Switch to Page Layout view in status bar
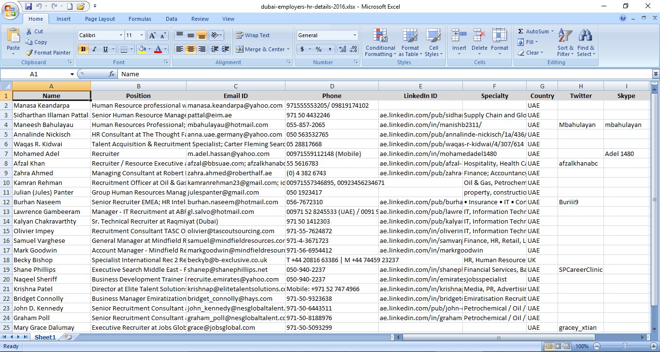 click(558, 346)
